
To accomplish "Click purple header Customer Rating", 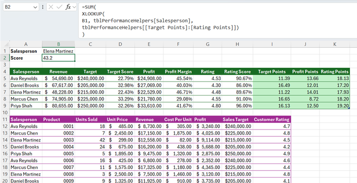I will tap(272, 120).
